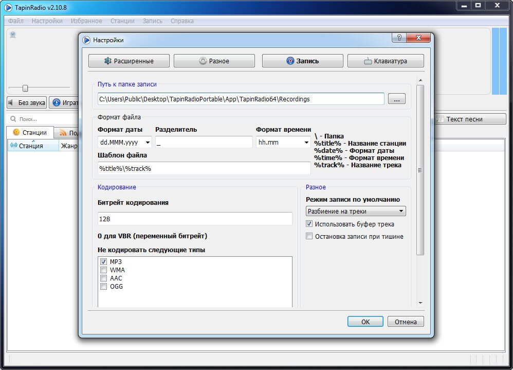Sort by the Жанр column header
The width and height of the screenshot is (513, 370).
pyautogui.click(x=69, y=146)
